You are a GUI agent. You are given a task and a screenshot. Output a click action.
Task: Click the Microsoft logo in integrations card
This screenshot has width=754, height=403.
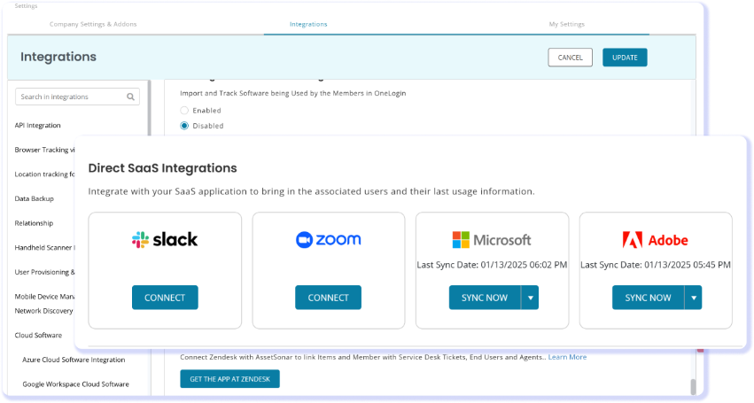(492, 239)
